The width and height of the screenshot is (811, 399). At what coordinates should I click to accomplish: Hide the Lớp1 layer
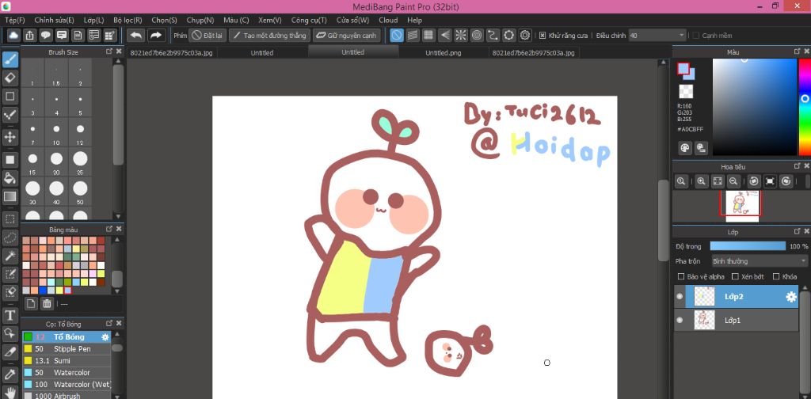pos(680,321)
